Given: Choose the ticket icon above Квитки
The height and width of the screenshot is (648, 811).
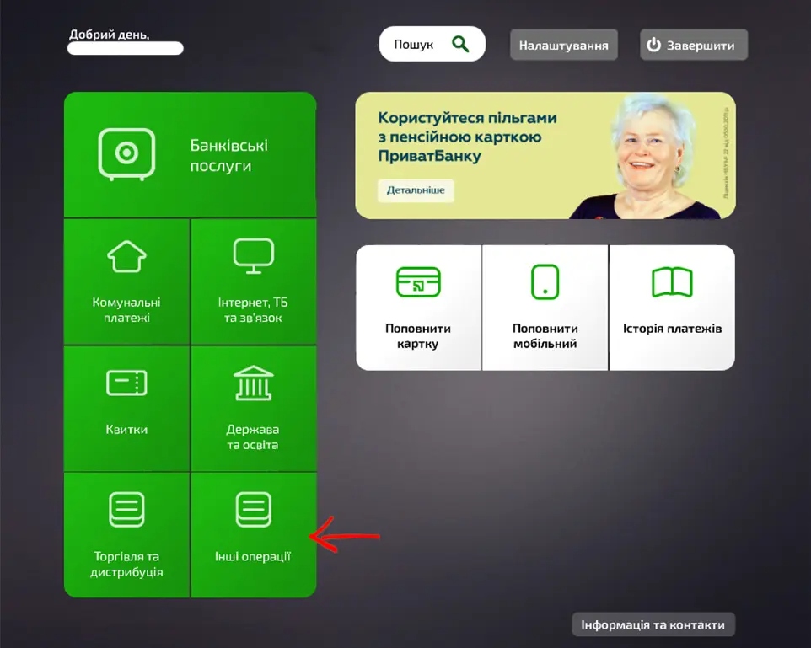Looking at the screenshot, I should tap(126, 383).
